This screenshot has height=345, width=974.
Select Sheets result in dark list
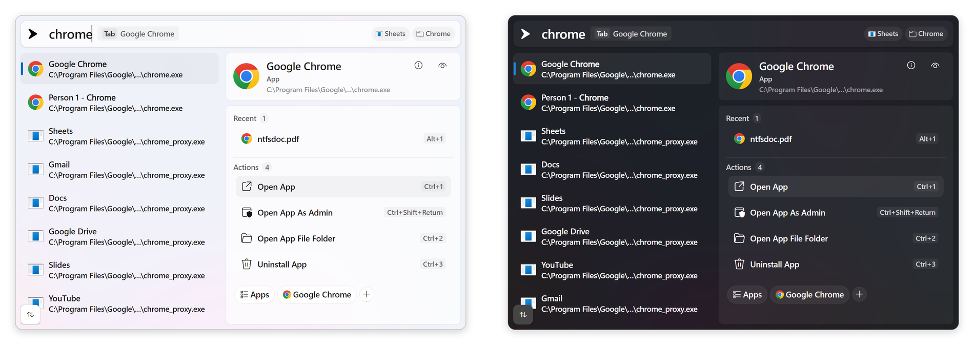click(x=612, y=136)
